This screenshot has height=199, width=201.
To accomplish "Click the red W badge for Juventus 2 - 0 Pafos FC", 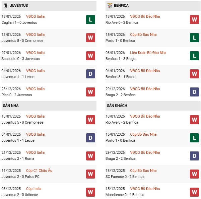I will click(90, 174).
